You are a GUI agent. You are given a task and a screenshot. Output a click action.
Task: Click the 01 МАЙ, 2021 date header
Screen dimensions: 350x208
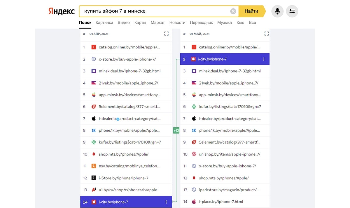[199, 34]
